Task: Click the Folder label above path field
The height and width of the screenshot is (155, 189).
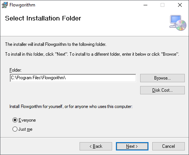Action: (x=16, y=70)
